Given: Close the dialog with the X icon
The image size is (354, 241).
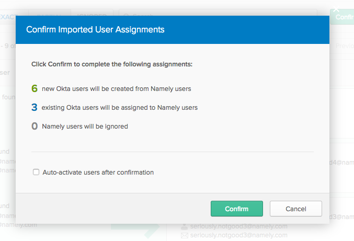Looking at the screenshot, I should point(336,9).
